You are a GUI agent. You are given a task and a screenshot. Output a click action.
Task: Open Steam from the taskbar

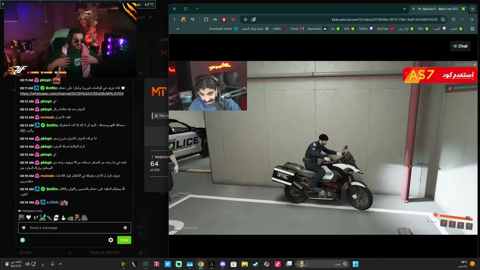tap(255, 264)
